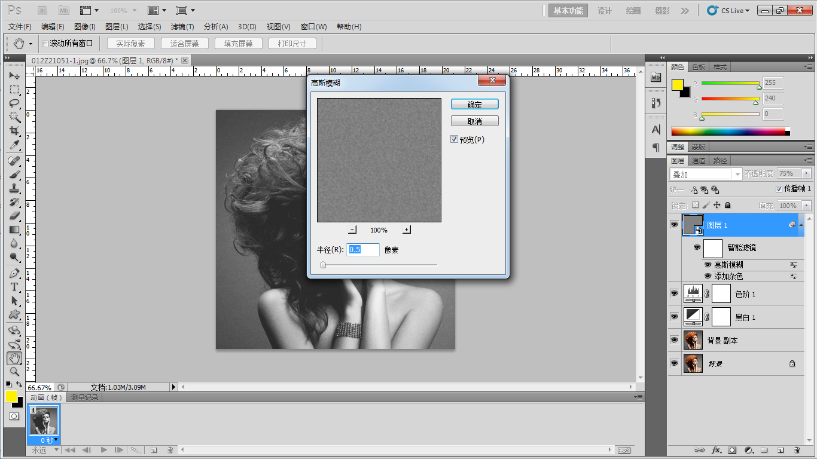Select the Lasso tool
817x459 pixels.
click(x=14, y=103)
